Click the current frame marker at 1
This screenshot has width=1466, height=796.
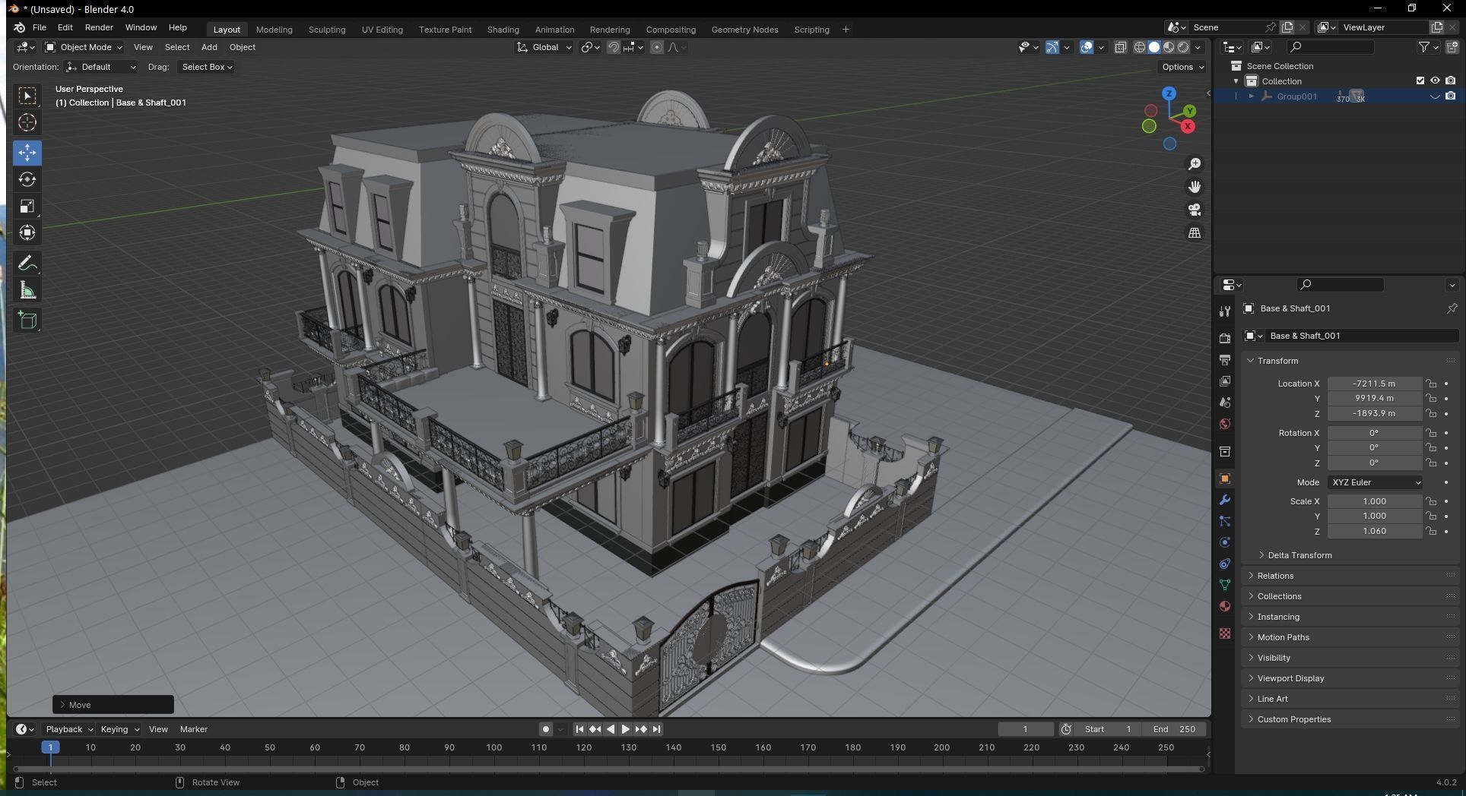pos(50,747)
